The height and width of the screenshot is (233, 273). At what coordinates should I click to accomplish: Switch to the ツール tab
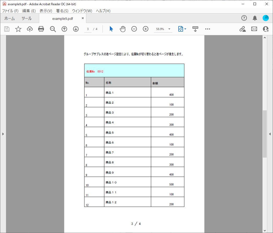[27, 19]
